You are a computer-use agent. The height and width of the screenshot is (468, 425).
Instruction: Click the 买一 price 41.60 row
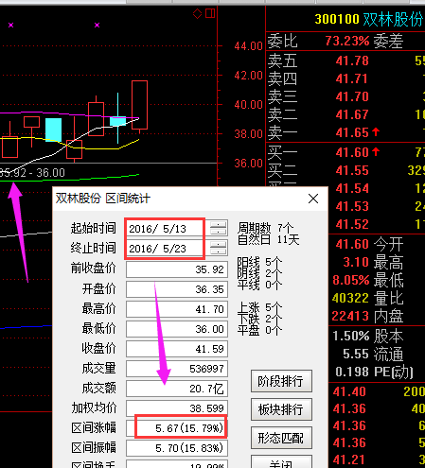point(345,152)
